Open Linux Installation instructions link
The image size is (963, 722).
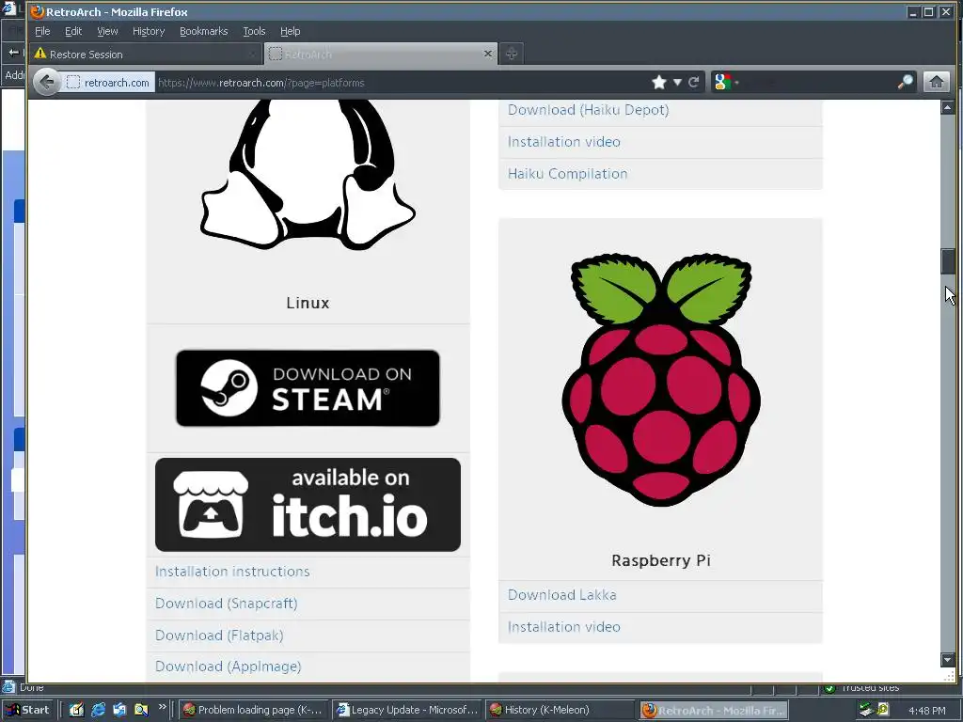pyautogui.click(x=232, y=572)
